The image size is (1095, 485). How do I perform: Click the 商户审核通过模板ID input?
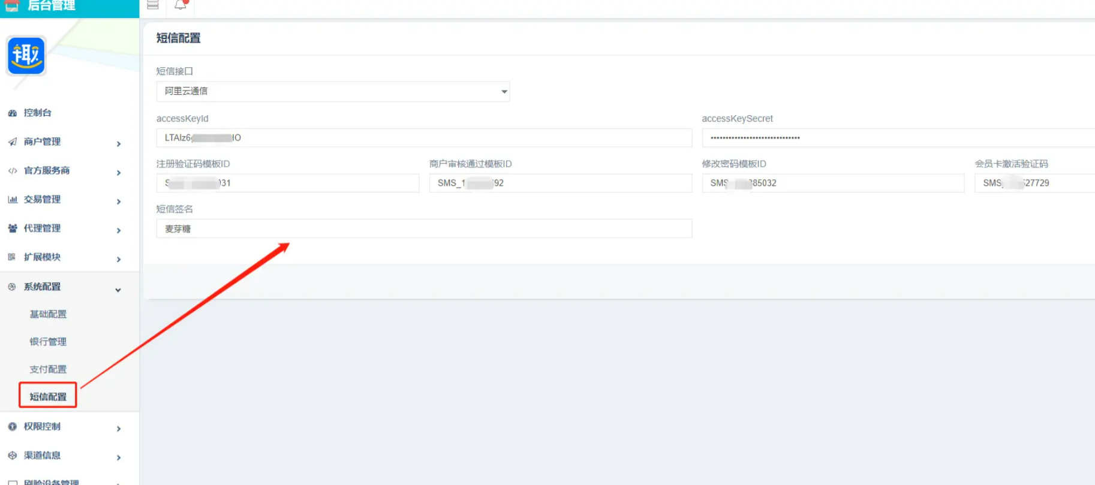(561, 183)
